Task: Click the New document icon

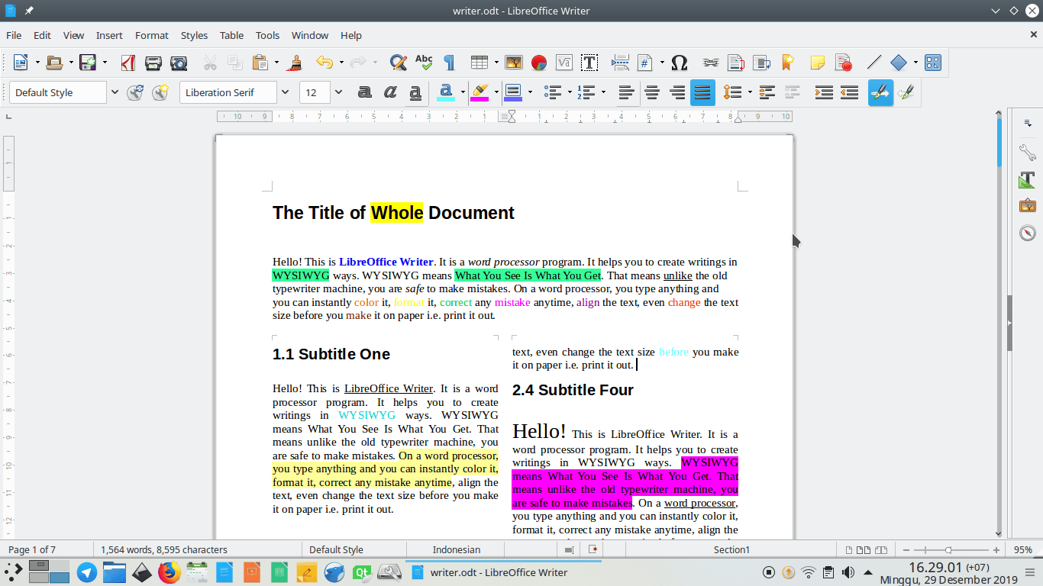Action: pyautogui.click(x=20, y=63)
